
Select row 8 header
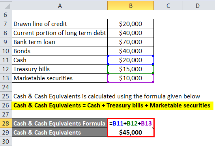pyautogui.click(x=6, y=33)
